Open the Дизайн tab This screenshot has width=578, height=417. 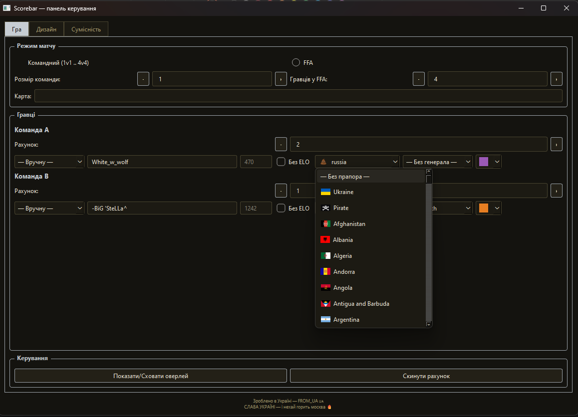[46, 29]
